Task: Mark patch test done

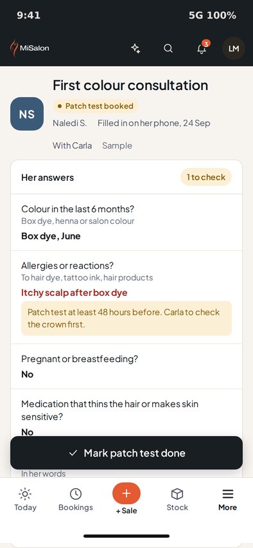Action: 126,453
